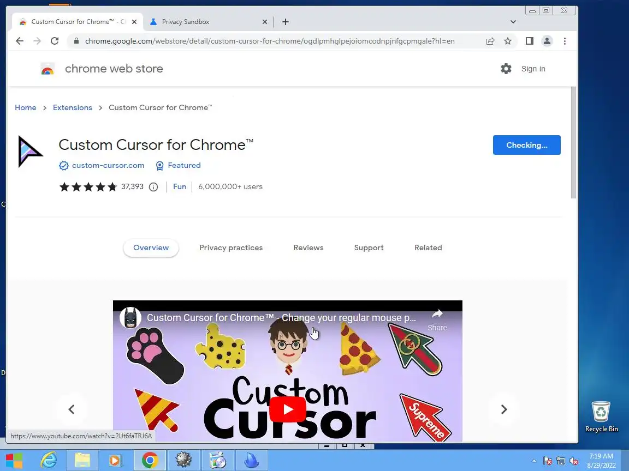Screen dimensions: 629x471
Task: Open a new tab with plus button
Action: 285,22
